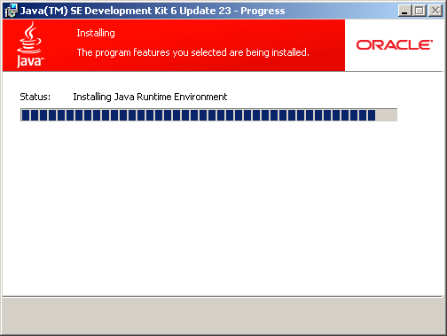The width and height of the screenshot is (447, 336).
Task: Click the Oracle logo
Action: (395, 45)
